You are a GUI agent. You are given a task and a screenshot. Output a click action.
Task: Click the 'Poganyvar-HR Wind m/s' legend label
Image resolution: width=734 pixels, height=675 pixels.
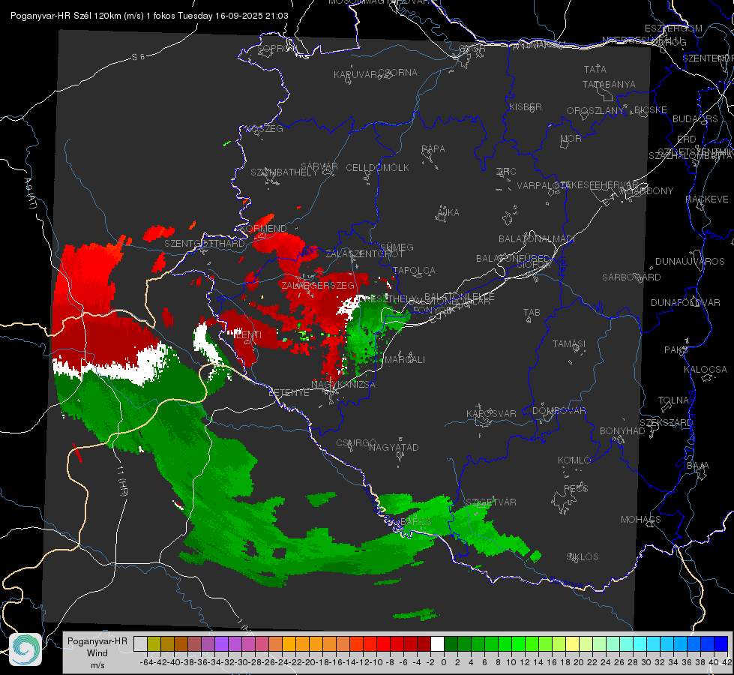point(97,652)
